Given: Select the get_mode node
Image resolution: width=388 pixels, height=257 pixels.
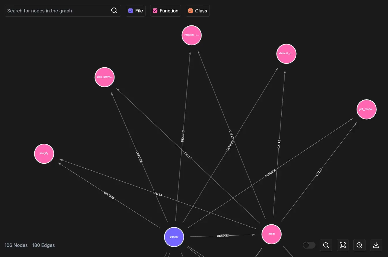Looking at the screenshot, I should [366, 109].
